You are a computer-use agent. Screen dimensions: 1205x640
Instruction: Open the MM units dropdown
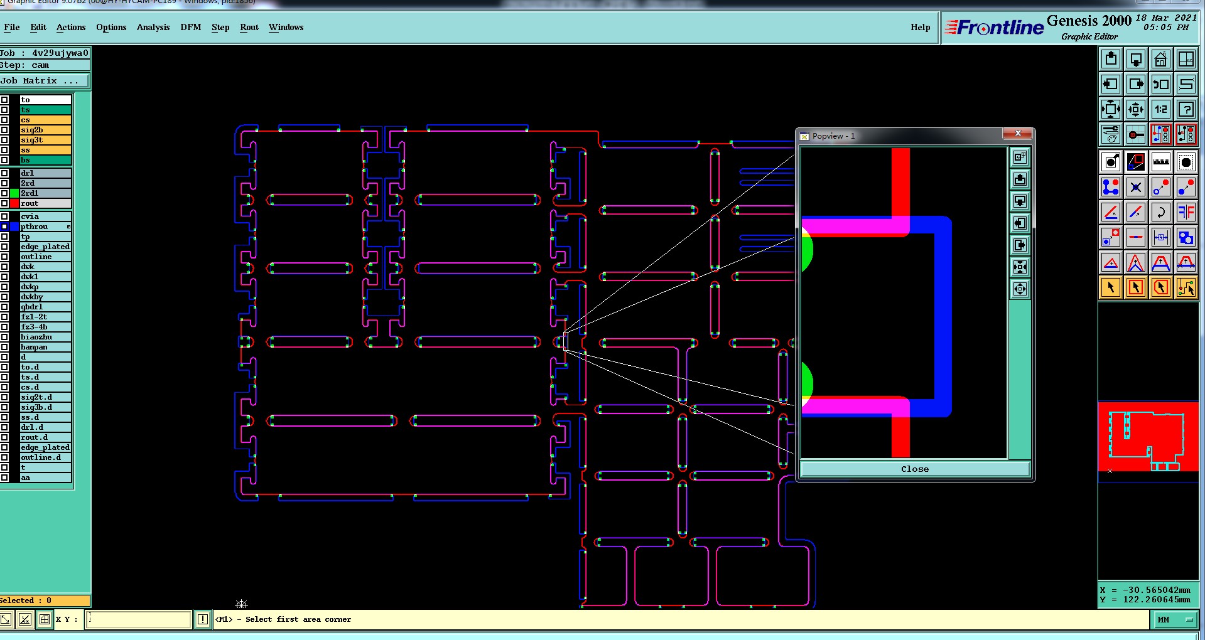(1175, 620)
